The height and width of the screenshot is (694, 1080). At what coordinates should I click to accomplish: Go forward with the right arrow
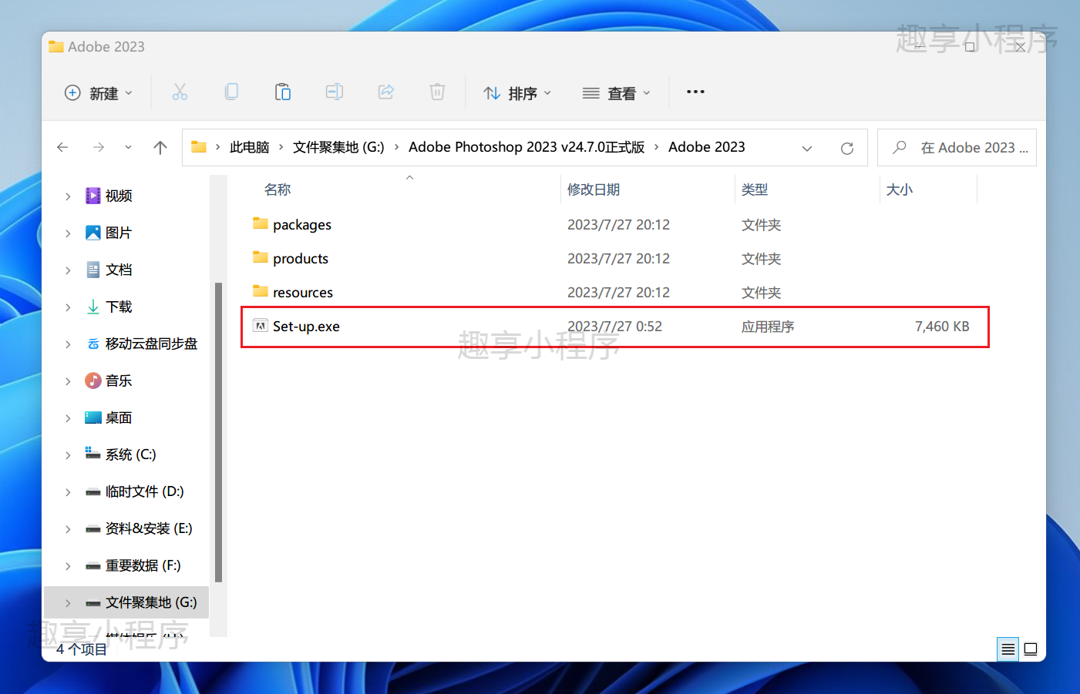pos(98,147)
